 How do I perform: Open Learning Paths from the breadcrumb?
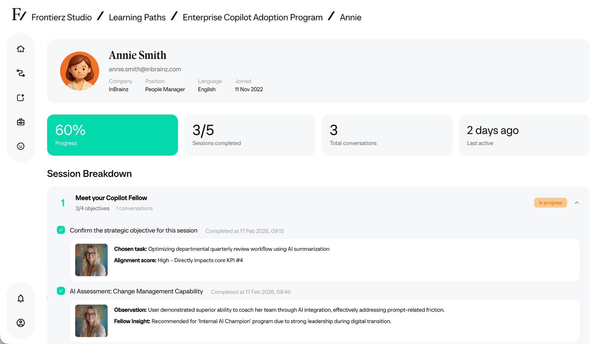(137, 17)
